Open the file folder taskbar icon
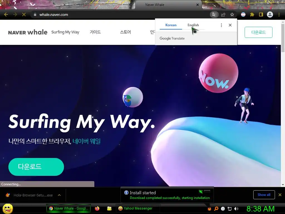Viewport: 285px width, 214px height. [109, 208]
